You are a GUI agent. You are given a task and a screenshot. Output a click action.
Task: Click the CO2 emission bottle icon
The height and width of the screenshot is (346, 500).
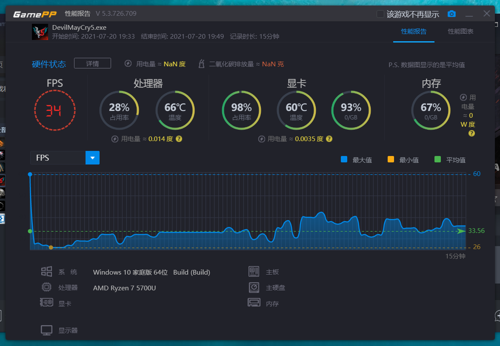202,64
